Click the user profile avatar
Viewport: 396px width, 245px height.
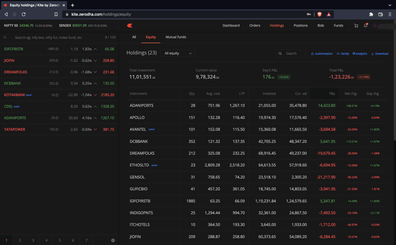[375, 25]
